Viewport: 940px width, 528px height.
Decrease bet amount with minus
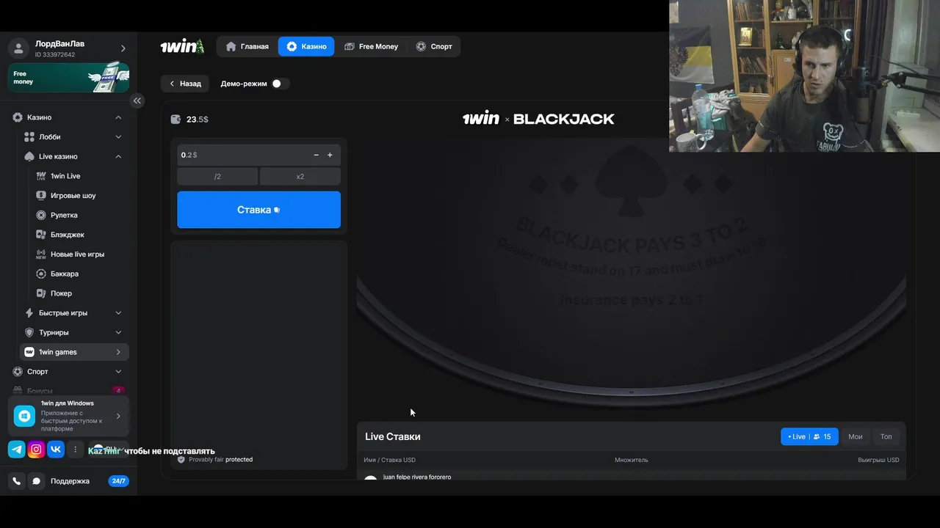pyautogui.click(x=317, y=155)
